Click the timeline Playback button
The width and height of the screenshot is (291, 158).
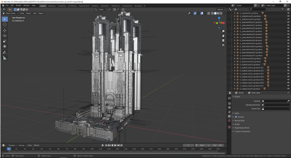tap(13, 145)
